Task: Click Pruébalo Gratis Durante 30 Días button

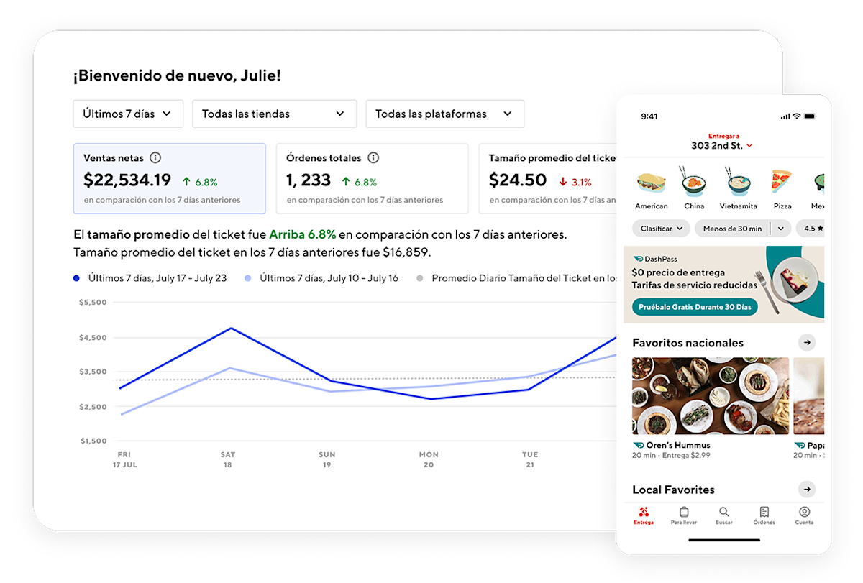Action: (x=695, y=307)
